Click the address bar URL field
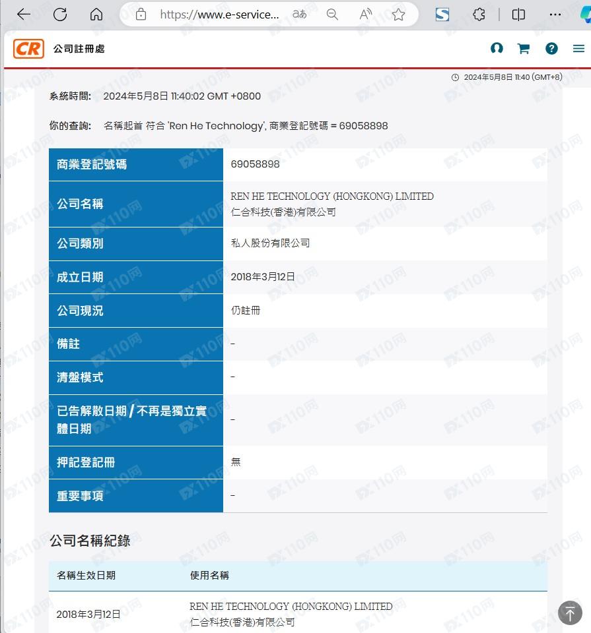This screenshot has width=591, height=633. pyautogui.click(x=219, y=15)
